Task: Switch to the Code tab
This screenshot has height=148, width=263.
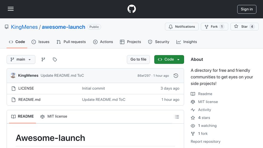Action: tap(17, 42)
